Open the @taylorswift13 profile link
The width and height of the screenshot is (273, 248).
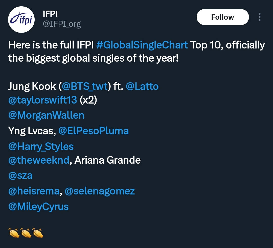43,100
